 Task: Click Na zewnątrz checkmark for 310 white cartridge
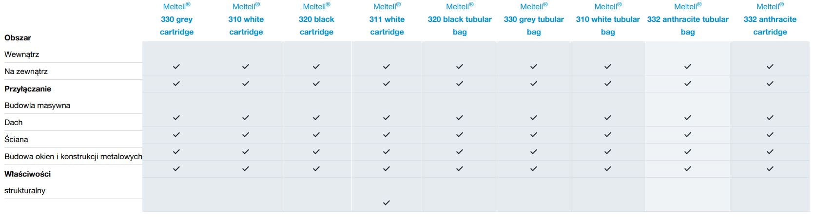(x=246, y=84)
